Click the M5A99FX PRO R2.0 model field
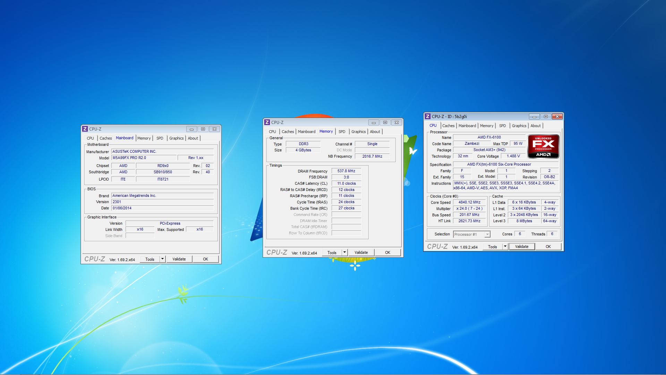Screen dimensions: 666x375 tap(144, 158)
